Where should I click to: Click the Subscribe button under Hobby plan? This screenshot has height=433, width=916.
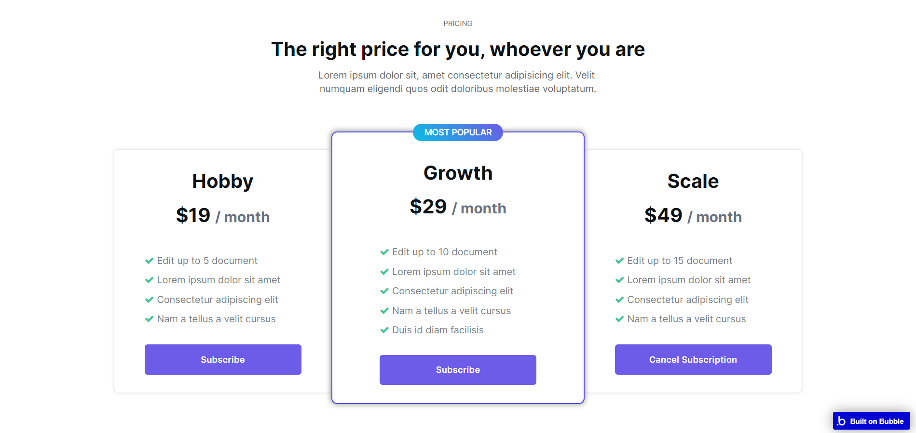(223, 359)
